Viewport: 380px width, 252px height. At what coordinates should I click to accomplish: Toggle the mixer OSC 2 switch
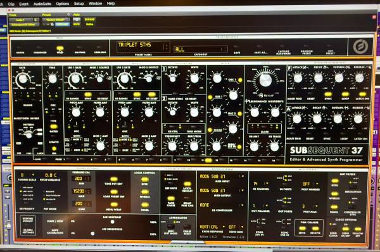(x=240, y=113)
